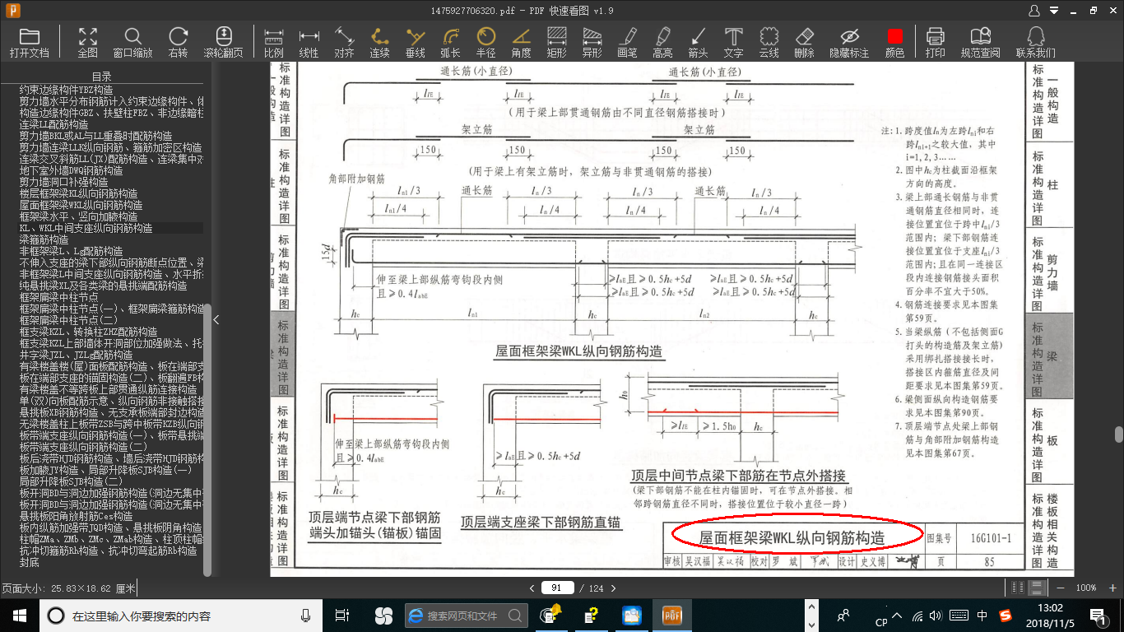The height and width of the screenshot is (632, 1124).
Task: Select the 删除 eraser delete tool
Action: pos(805,43)
